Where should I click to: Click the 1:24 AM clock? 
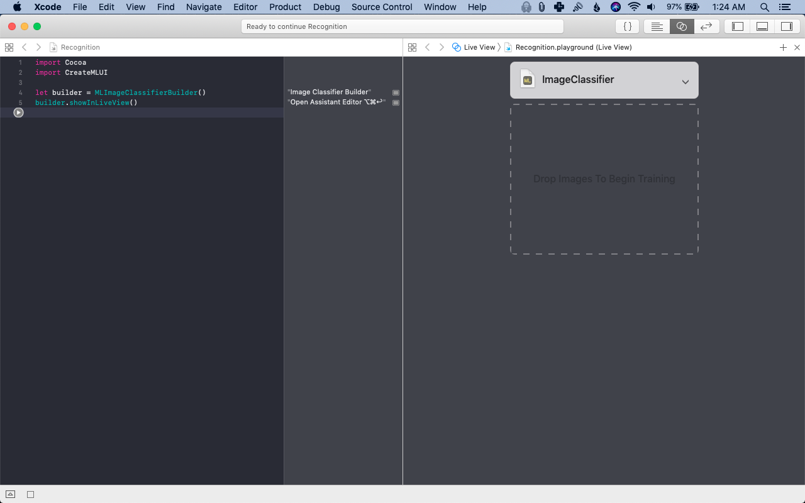click(729, 7)
